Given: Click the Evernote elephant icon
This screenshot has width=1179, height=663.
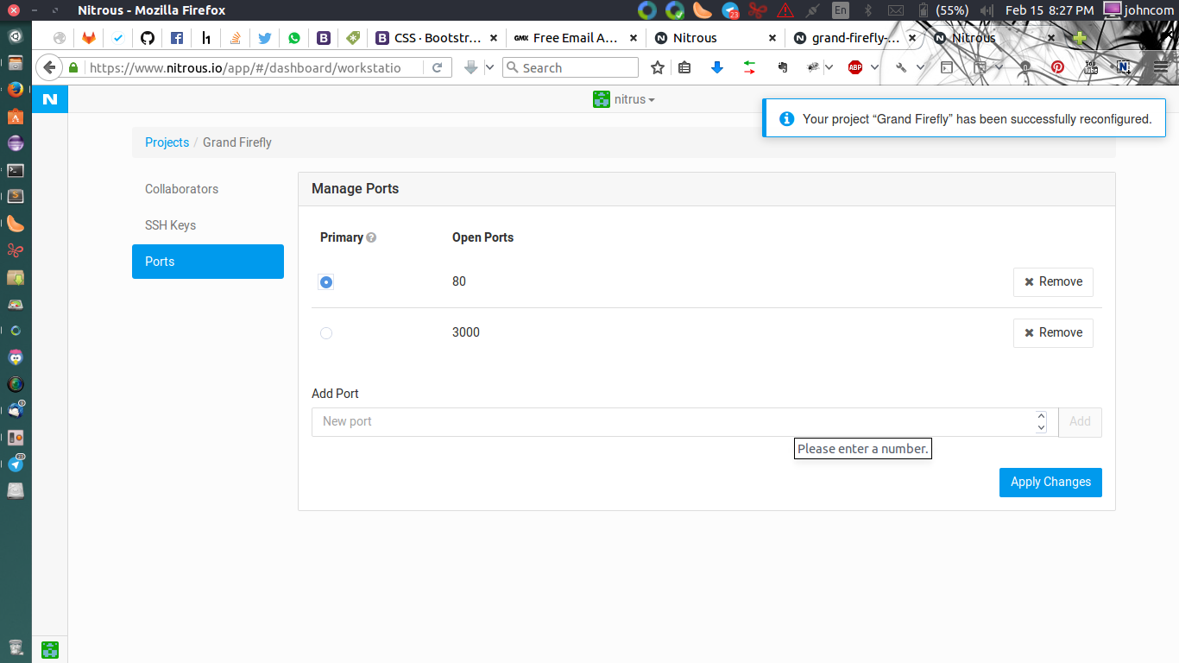Looking at the screenshot, I should (783, 67).
